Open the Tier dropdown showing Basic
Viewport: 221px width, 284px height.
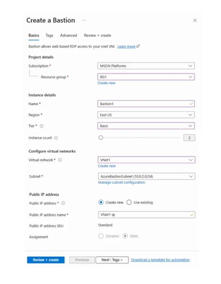[x=146, y=126]
